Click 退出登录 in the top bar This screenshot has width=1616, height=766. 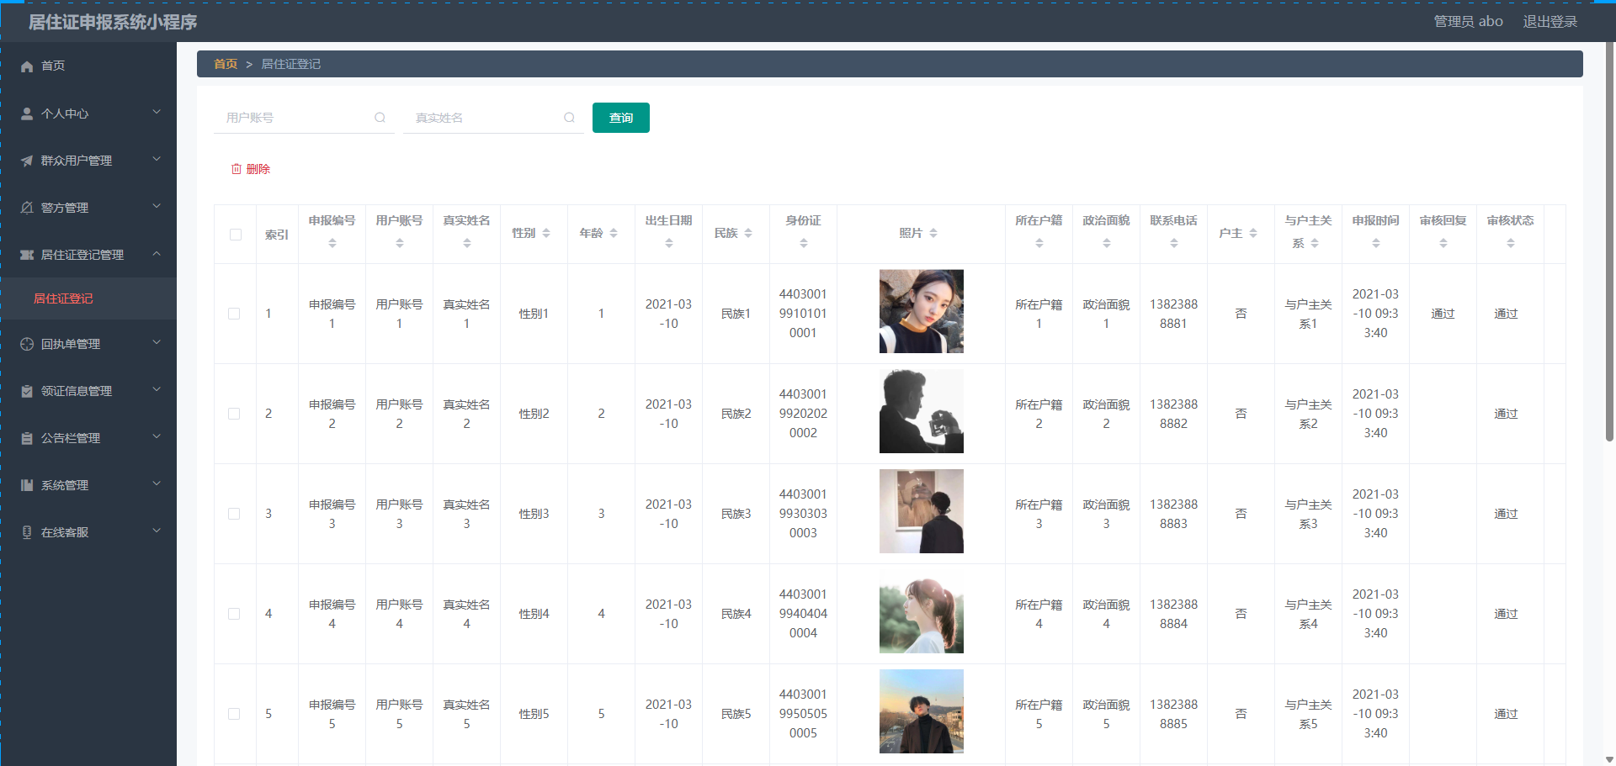click(x=1550, y=22)
